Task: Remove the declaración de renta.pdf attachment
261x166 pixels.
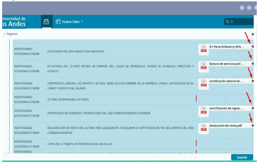Action: point(253,125)
